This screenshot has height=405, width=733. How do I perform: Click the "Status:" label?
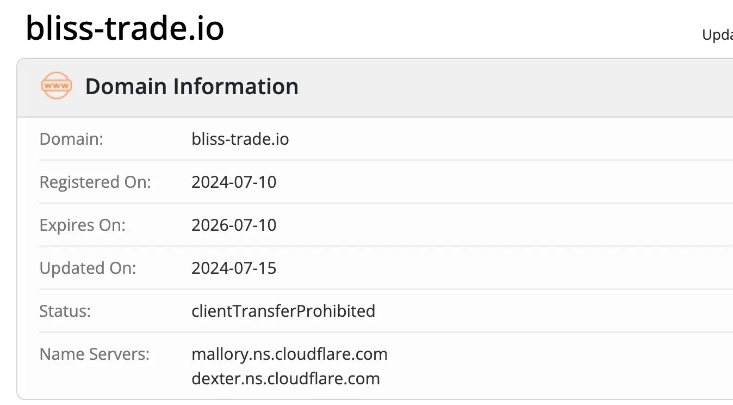pos(65,311)
